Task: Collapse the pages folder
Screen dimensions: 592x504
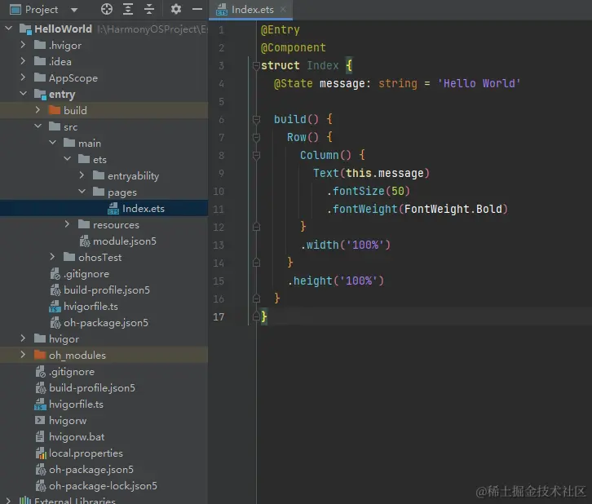Action: click(82, 192)
